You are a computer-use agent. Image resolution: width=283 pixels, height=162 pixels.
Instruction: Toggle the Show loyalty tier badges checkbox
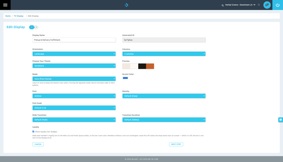tap(33, 132)
